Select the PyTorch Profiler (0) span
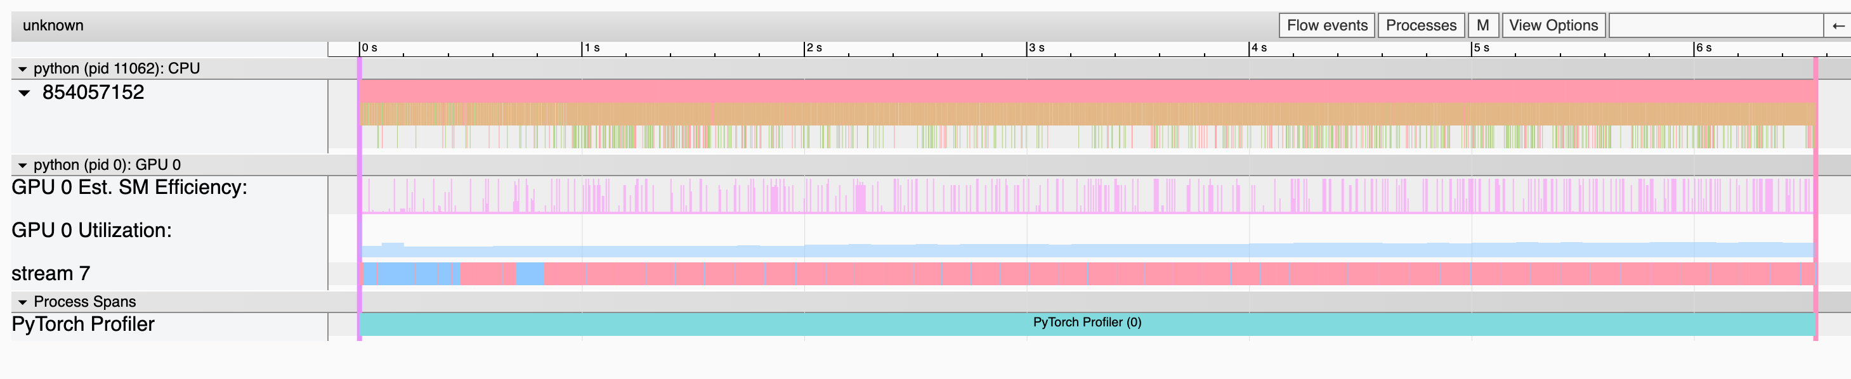The height and width of the screenshot is (379, 1851). point(1087,324)
